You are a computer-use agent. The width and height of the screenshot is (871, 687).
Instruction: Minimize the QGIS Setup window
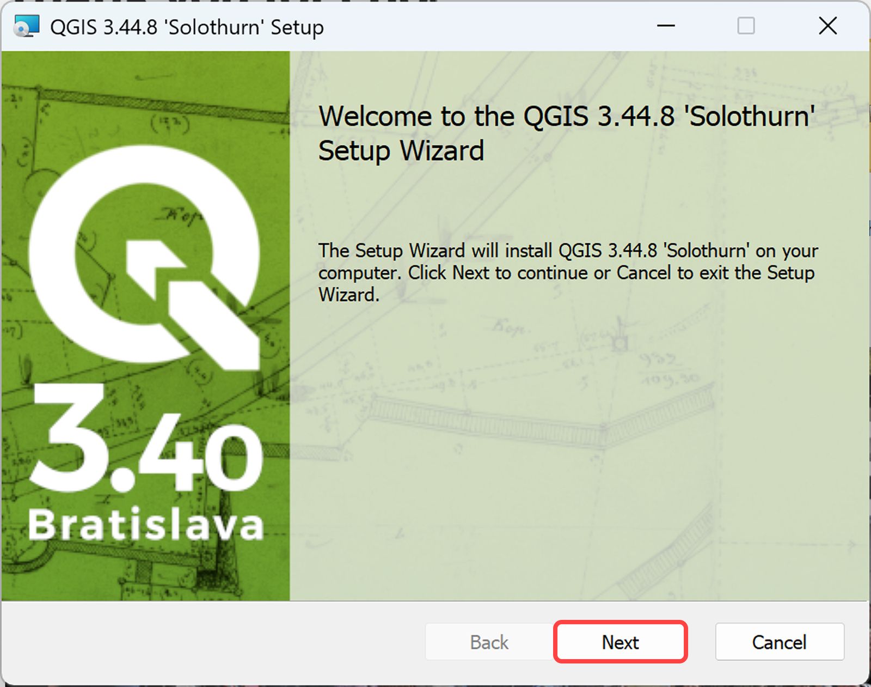coord(666,26)
